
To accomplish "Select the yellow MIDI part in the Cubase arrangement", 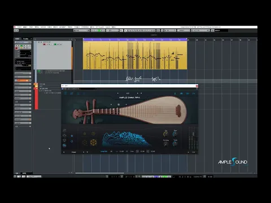I will (135, 55).
